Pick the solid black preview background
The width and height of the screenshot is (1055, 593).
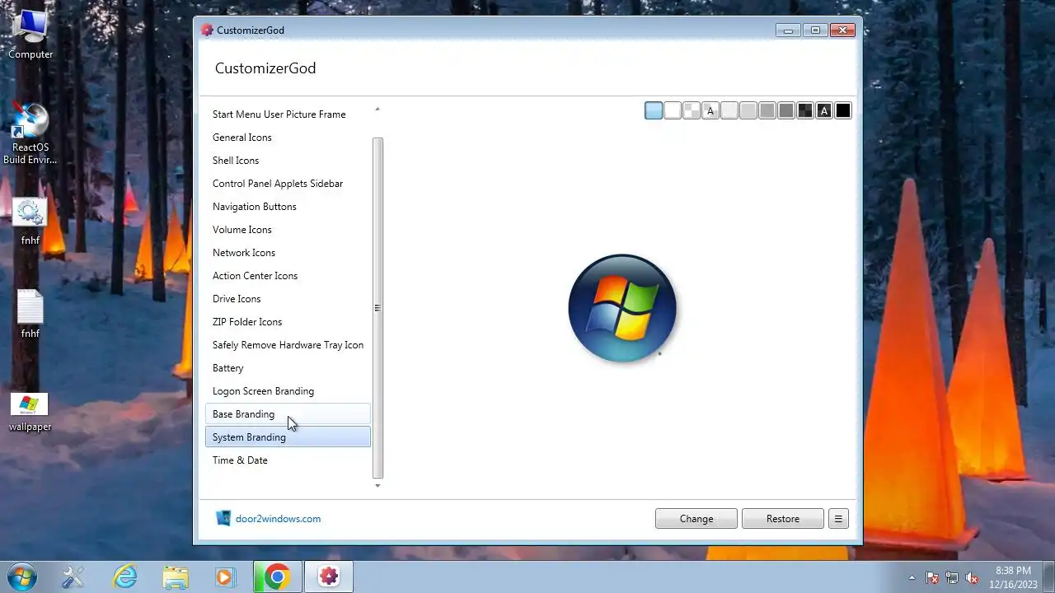[843, 110]
